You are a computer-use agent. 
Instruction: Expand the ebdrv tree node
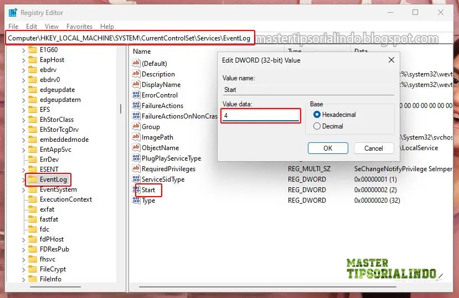coord(23,70)
